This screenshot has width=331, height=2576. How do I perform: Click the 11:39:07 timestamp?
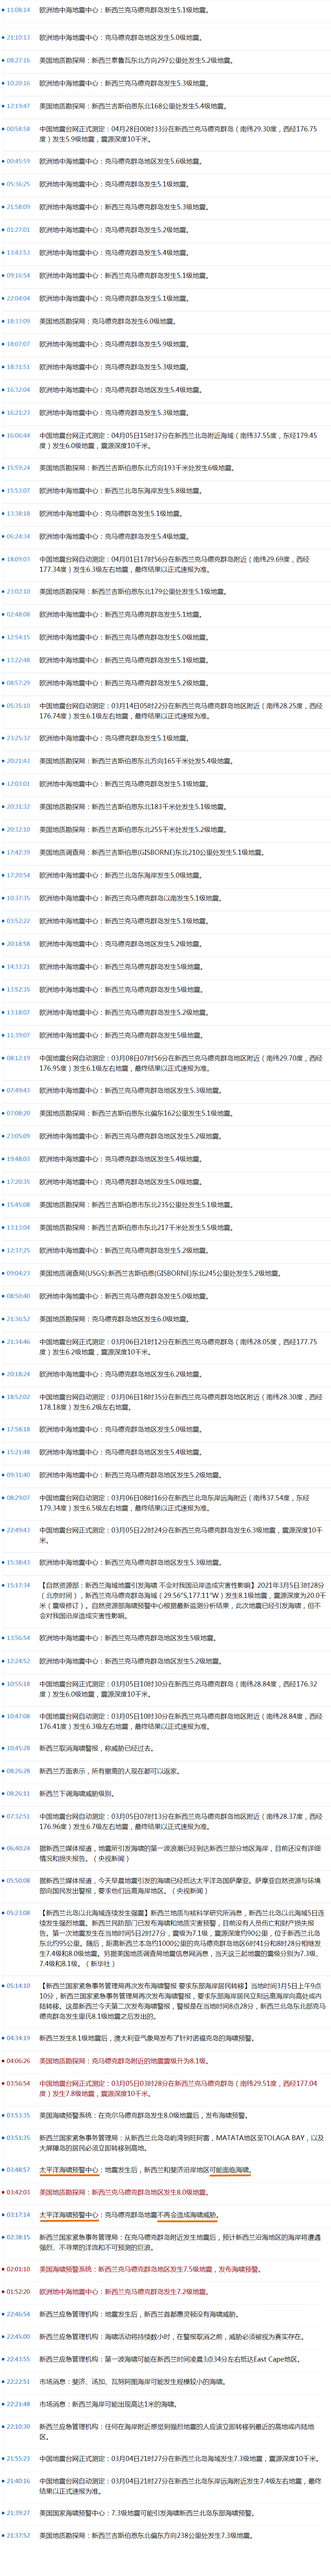pyautogui.click(x=18, y=1035)
